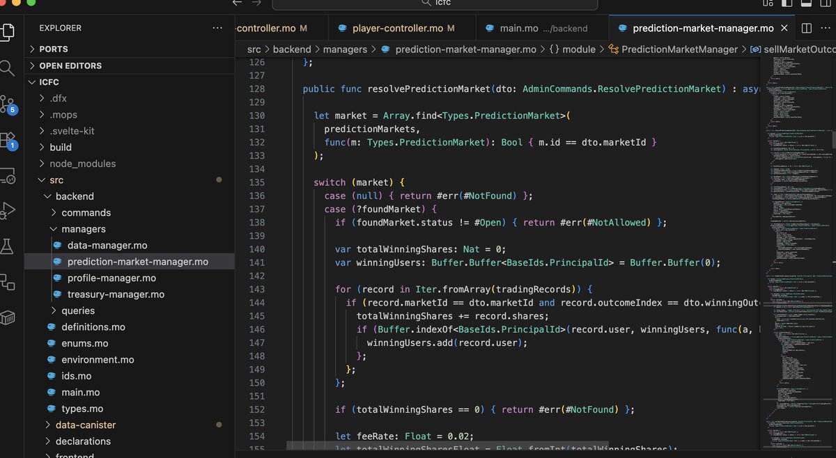Viewport: 836px width, 458px height.
Task: Expand the queries folder
Action: click(129, 310)
